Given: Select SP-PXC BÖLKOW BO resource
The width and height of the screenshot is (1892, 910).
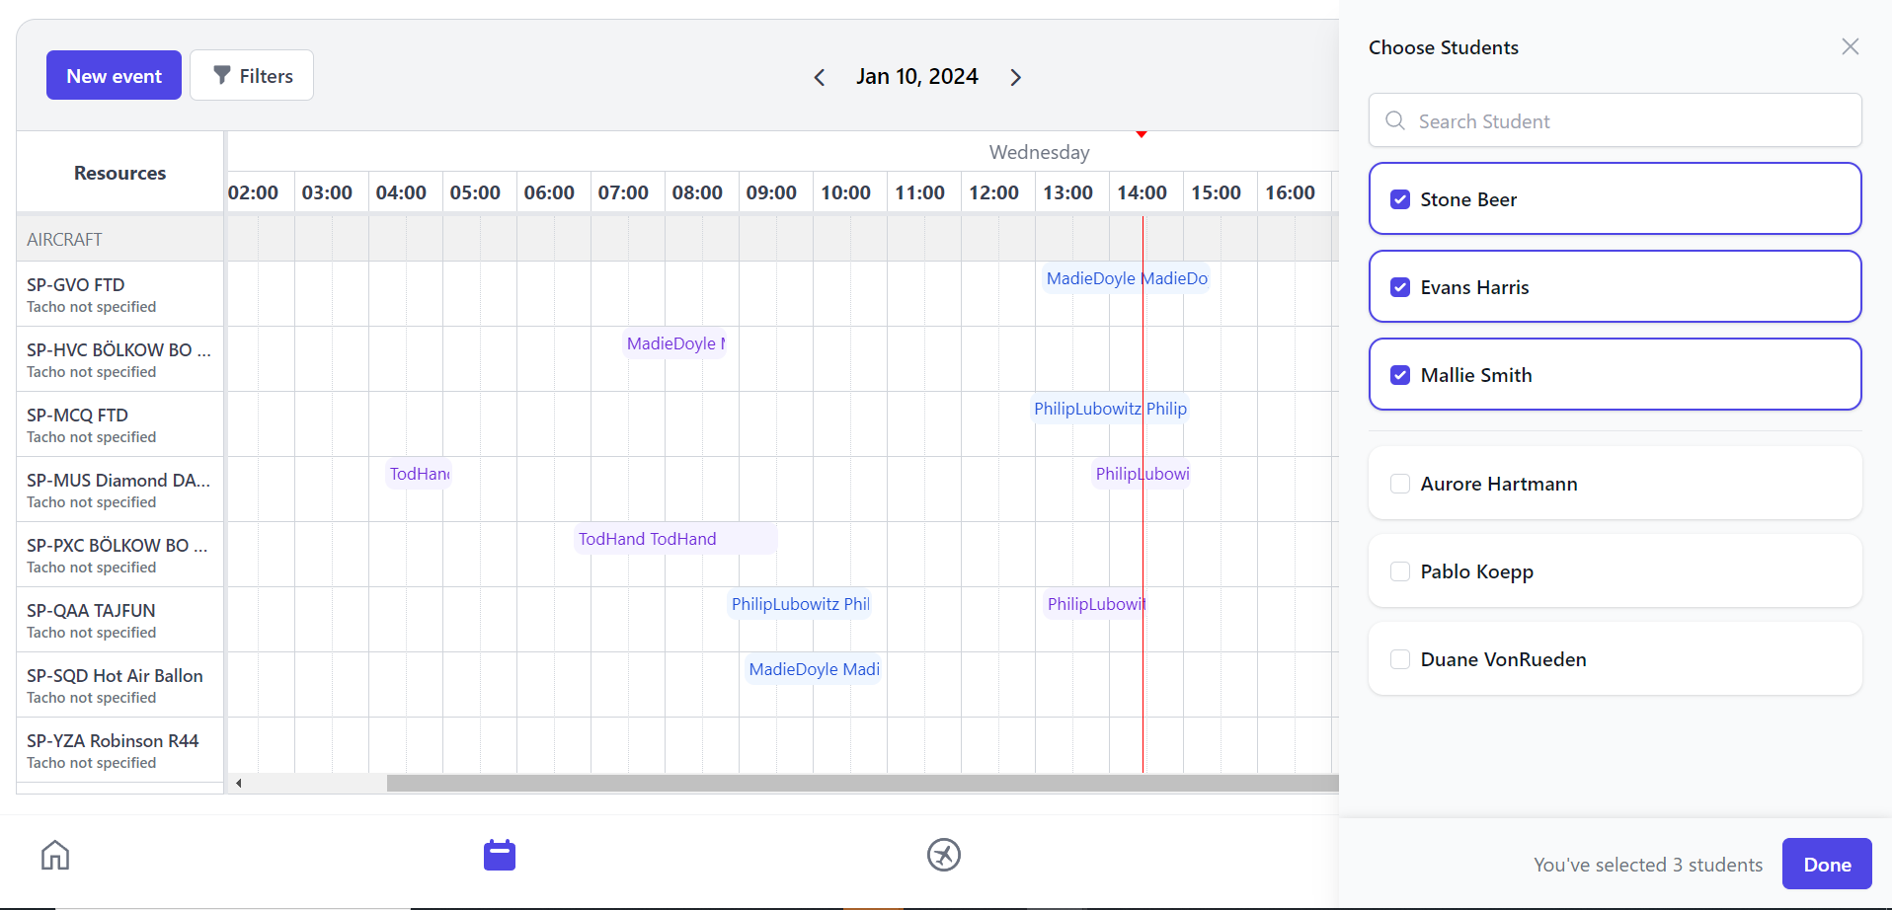Looking at the screenshot, I should pos(119,555).
